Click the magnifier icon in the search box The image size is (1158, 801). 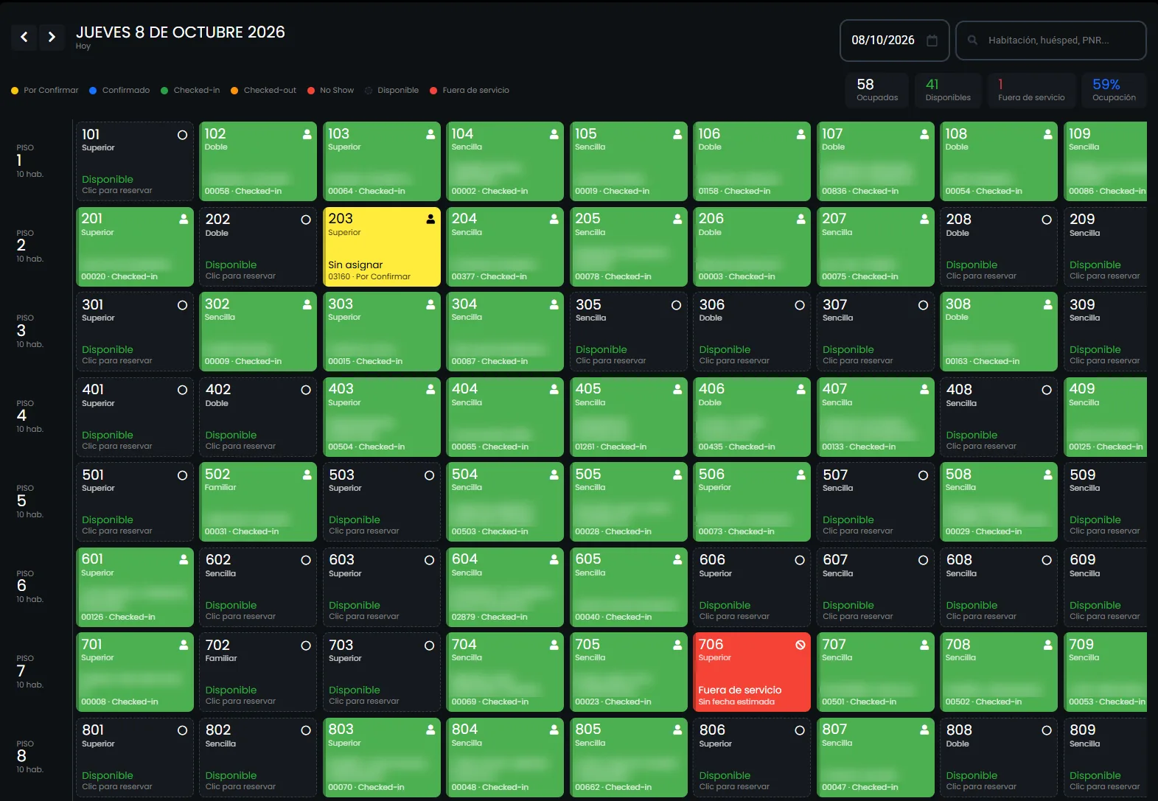[x=972, y=41]
